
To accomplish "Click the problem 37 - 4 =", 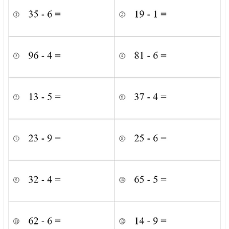I will pyautogui.click(x=151, y=97).
